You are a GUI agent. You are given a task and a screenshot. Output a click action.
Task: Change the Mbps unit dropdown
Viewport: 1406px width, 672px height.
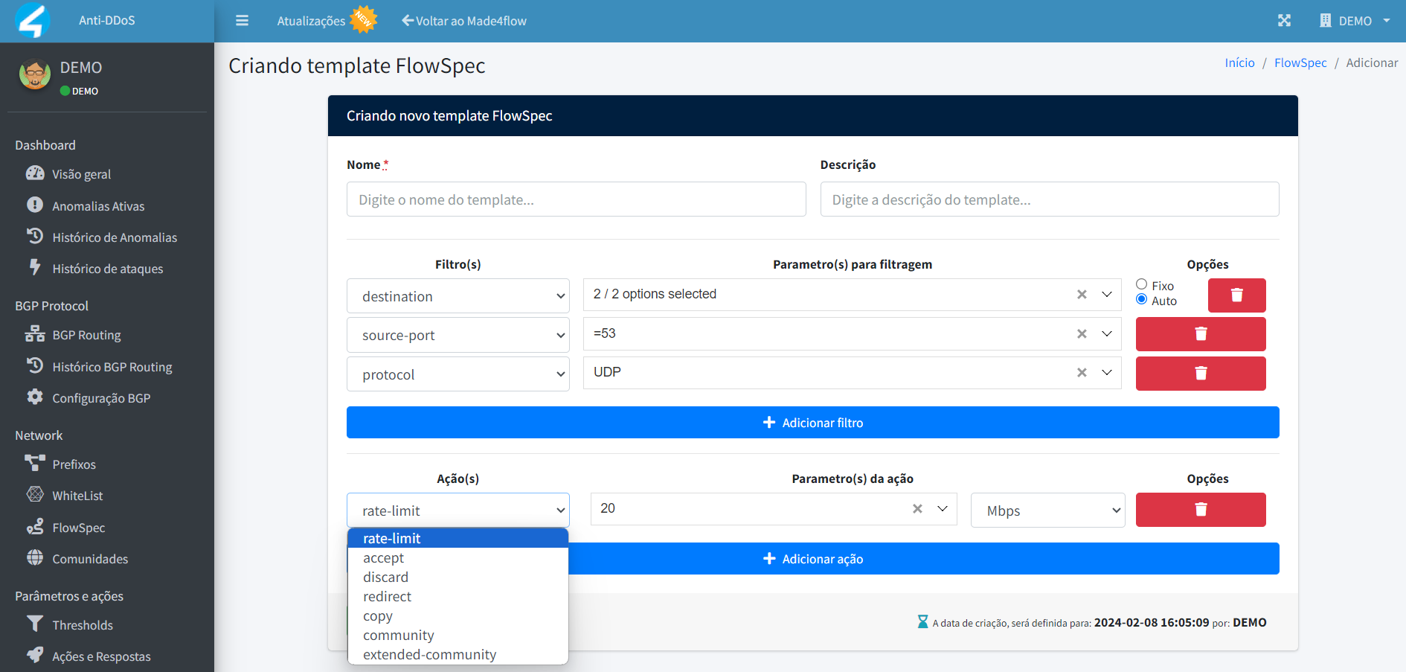point(1047,510)
